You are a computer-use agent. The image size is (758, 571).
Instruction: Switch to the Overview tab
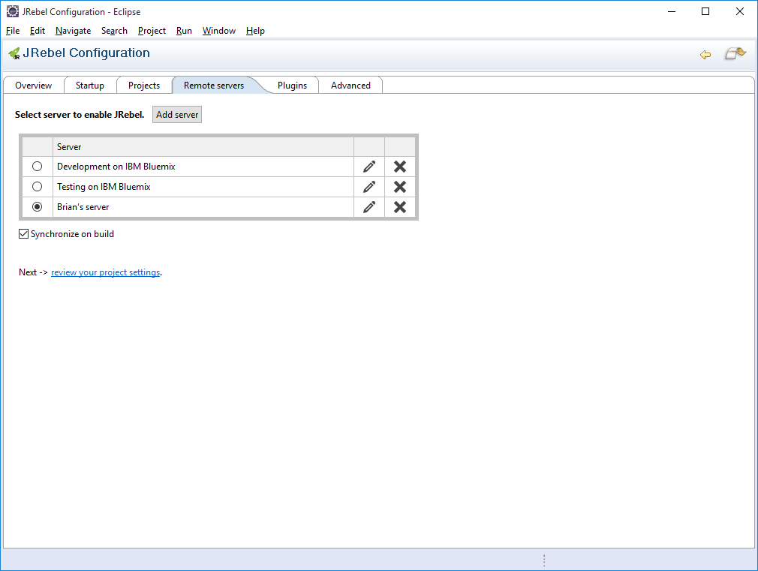33,85
